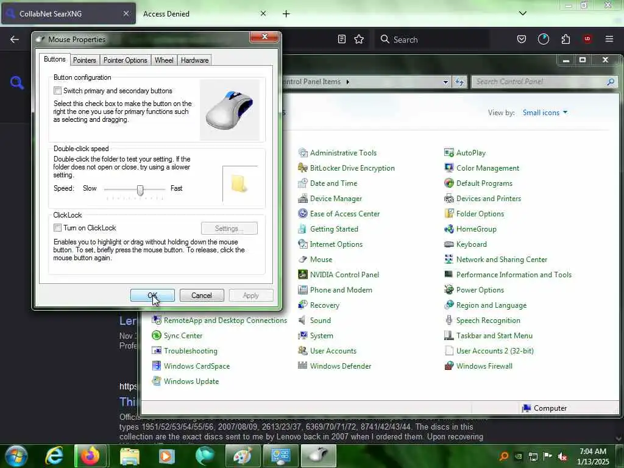Select the Buttons tab
Viewport: 624px width, 468px height.
coord(54,59)
